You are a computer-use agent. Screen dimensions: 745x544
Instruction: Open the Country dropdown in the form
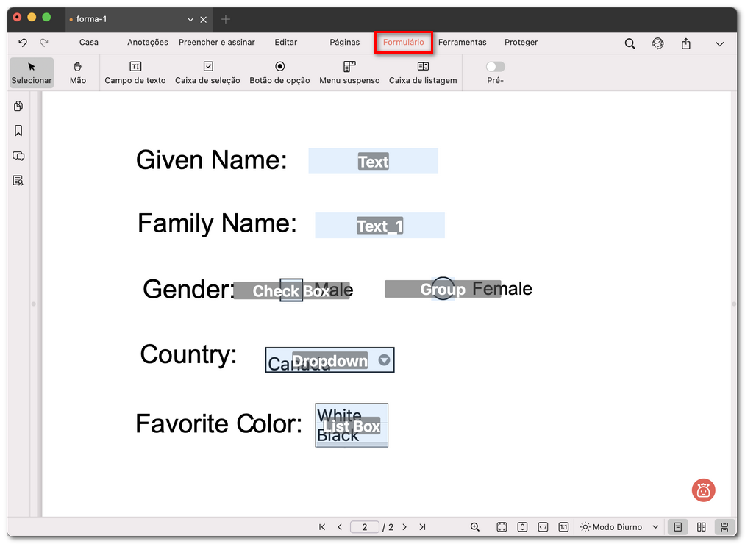coord(384,360)
